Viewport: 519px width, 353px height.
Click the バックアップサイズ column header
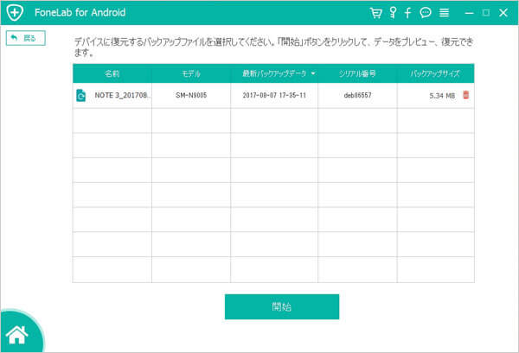(x=435, y=73)
